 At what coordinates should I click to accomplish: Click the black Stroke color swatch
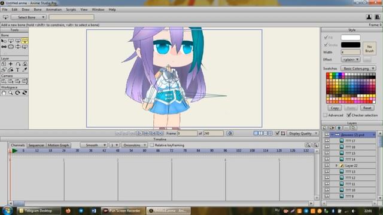pos(351,45)
